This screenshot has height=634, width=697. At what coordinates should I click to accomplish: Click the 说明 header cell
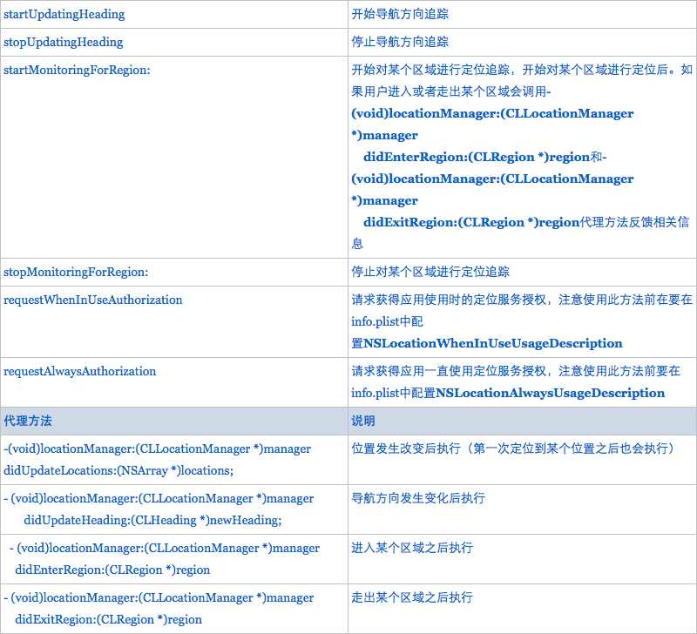coord(522,421)
